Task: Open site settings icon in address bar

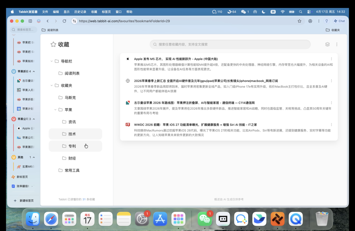Action: (74, 21)
